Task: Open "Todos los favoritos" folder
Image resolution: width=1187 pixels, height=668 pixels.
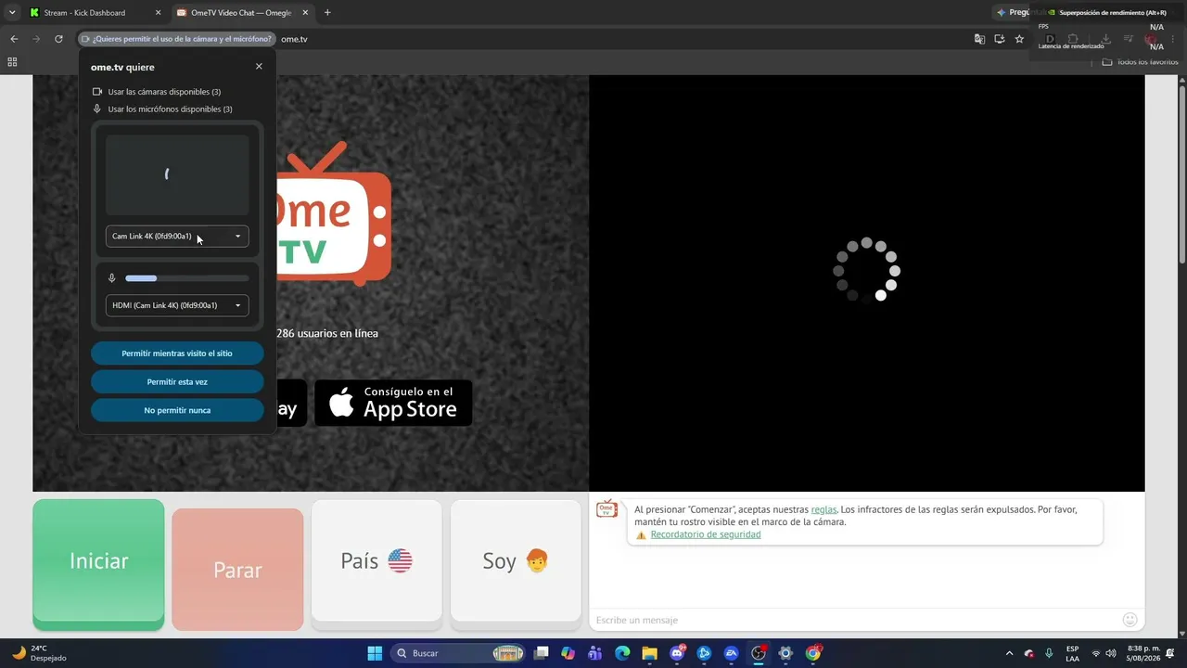Action: click(1139, 62)
